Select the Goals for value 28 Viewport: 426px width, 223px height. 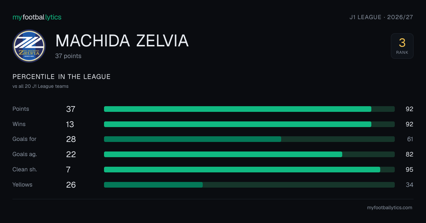pyautogui.click(x=71, y=139)
